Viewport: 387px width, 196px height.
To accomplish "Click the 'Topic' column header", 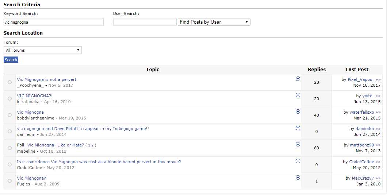I will tap(153, 70).
